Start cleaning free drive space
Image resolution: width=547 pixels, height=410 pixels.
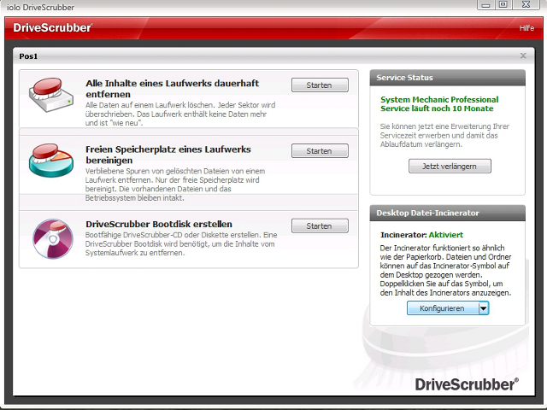[x=320, y=151]
